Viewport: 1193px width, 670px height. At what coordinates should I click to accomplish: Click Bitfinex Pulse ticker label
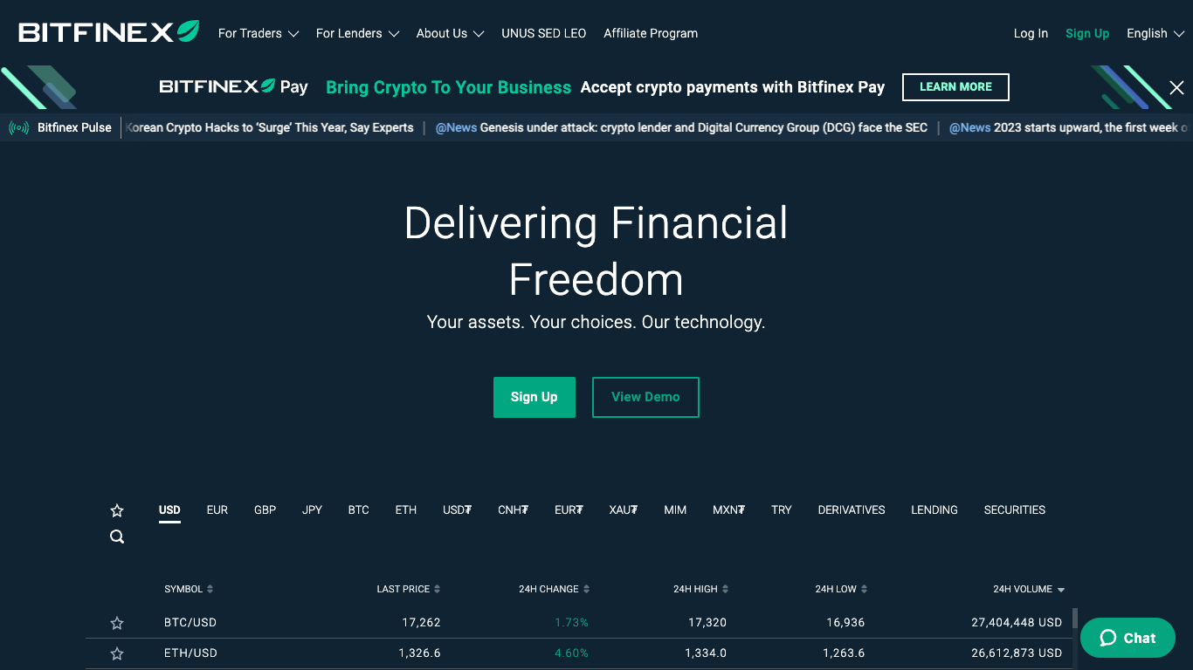point(74,127)
